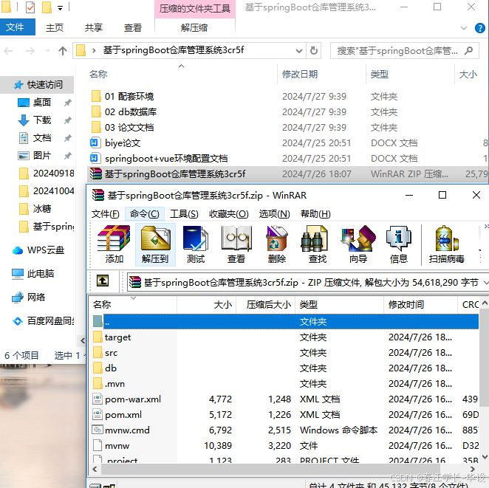Click the Test (测试) archive icon

tap(196, 244)
